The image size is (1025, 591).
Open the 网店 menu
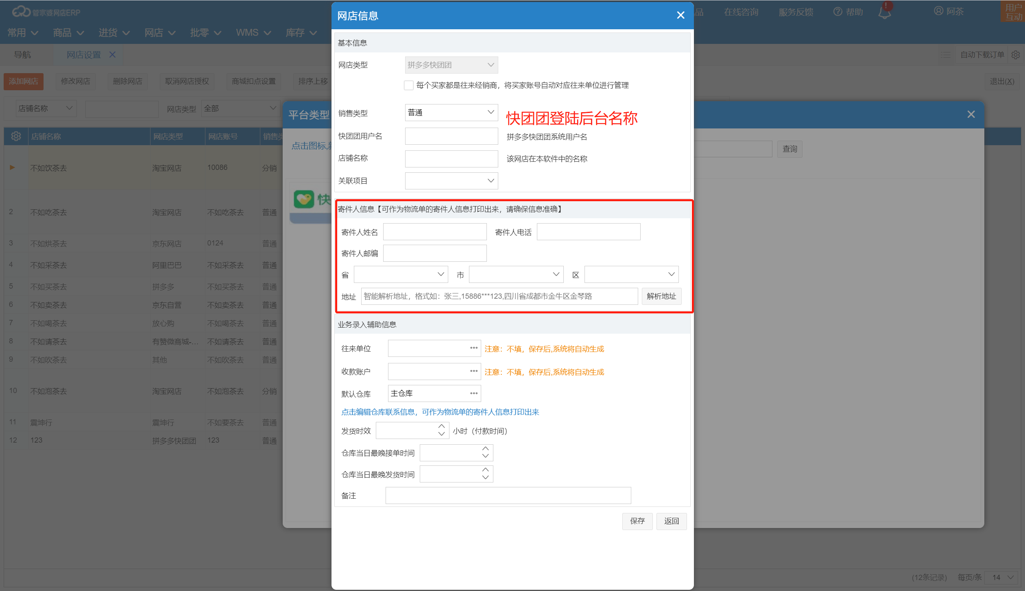click(x=160, y=33)
